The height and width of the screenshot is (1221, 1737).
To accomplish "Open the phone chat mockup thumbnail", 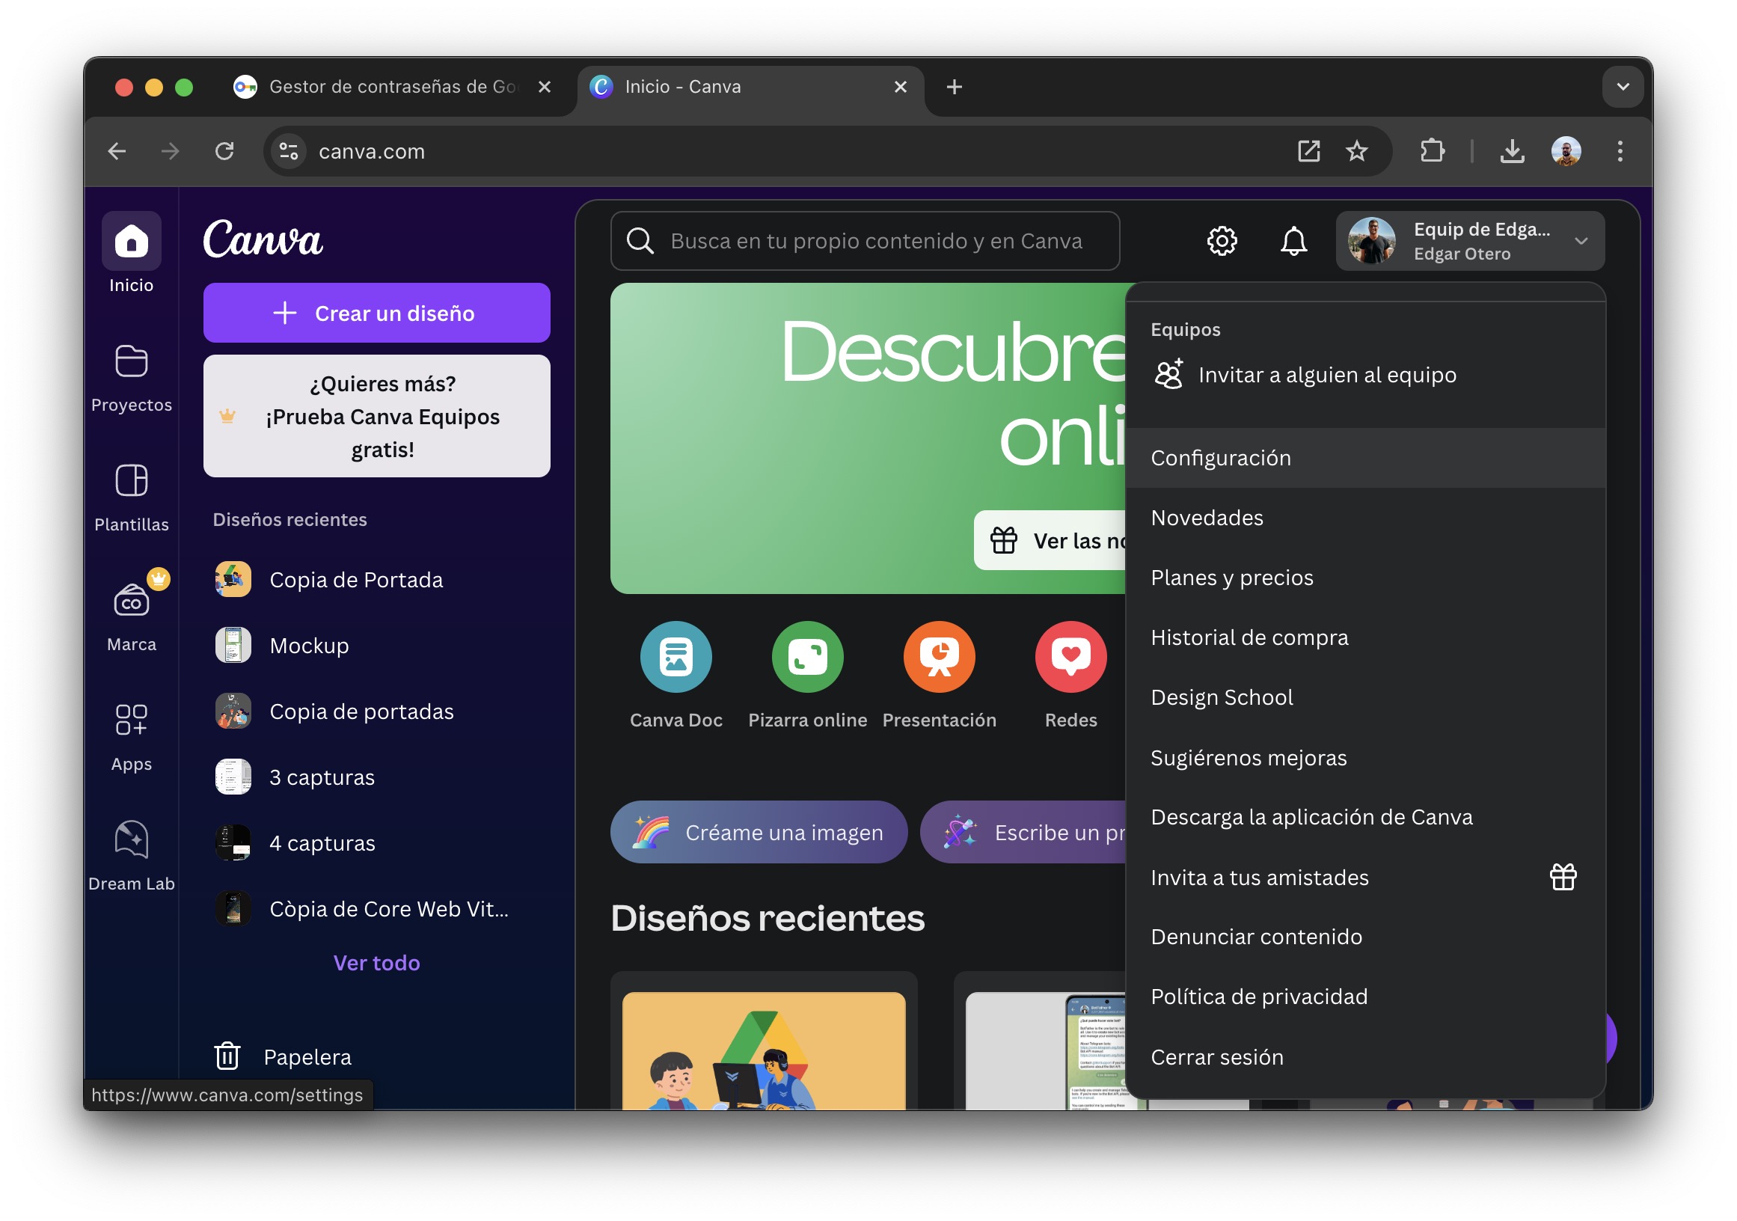I will 1047,1052.
